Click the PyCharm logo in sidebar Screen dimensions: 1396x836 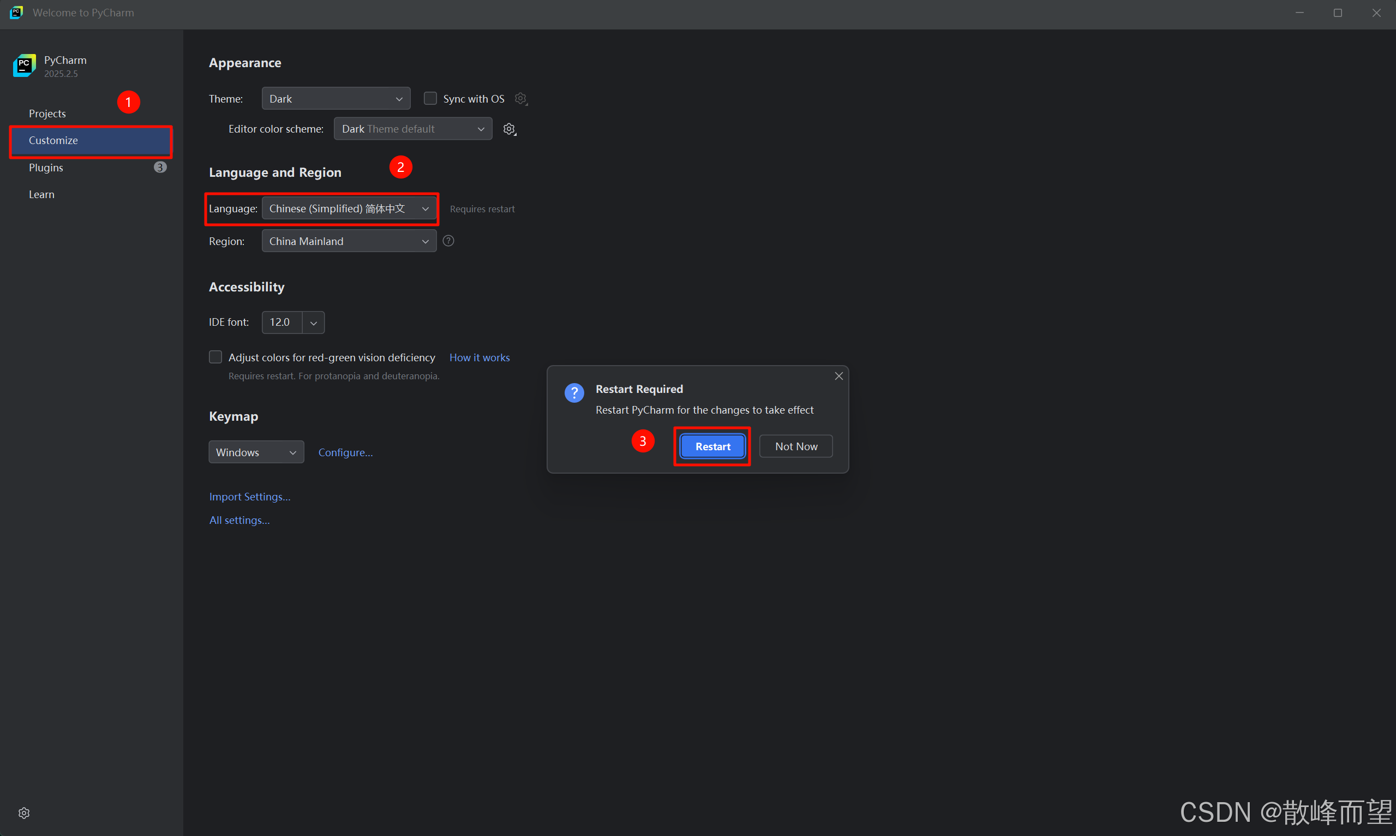click(24, 65)
